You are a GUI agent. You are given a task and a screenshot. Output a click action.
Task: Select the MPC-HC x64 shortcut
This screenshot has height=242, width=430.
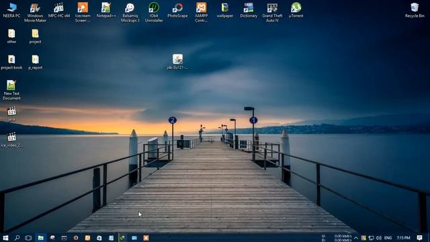point(59,11)
